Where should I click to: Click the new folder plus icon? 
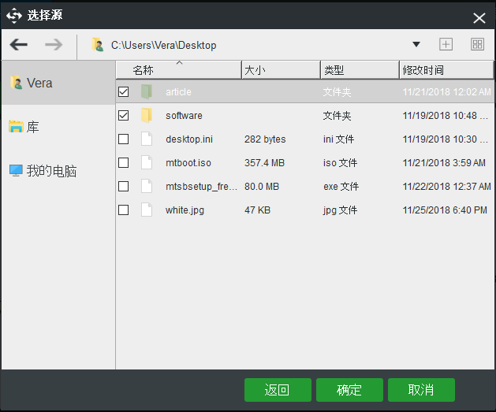(x=446, y=44)
